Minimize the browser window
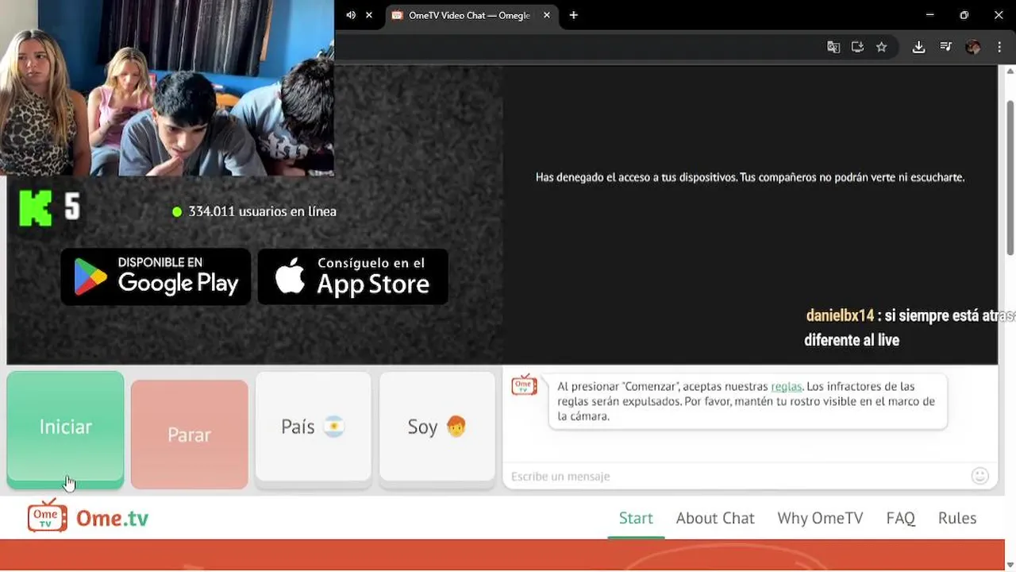Screen dimensions: 1016x572 tap(929, 15)
